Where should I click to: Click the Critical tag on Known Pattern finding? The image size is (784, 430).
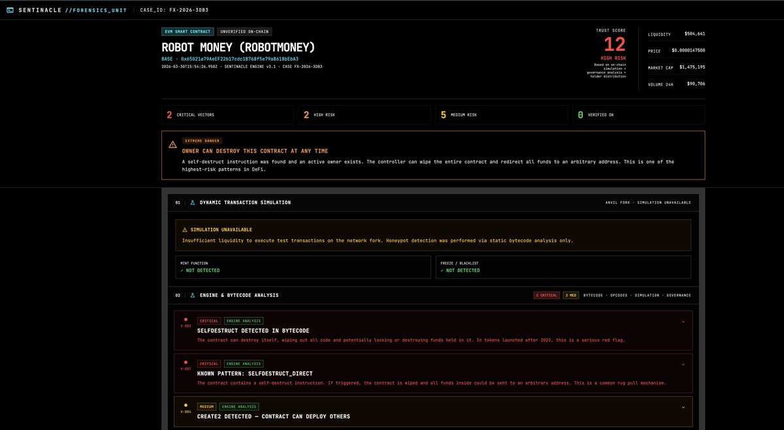209,363
